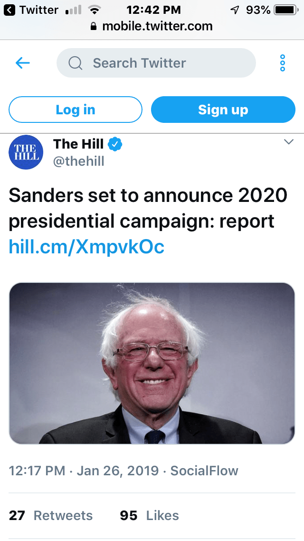Tap the blue verified badge
This screenshot has height=541, width=304.
(115, 144)
